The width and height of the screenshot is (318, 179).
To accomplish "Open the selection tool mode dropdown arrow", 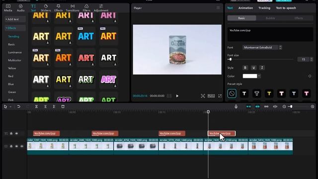I will click(10, 106).
